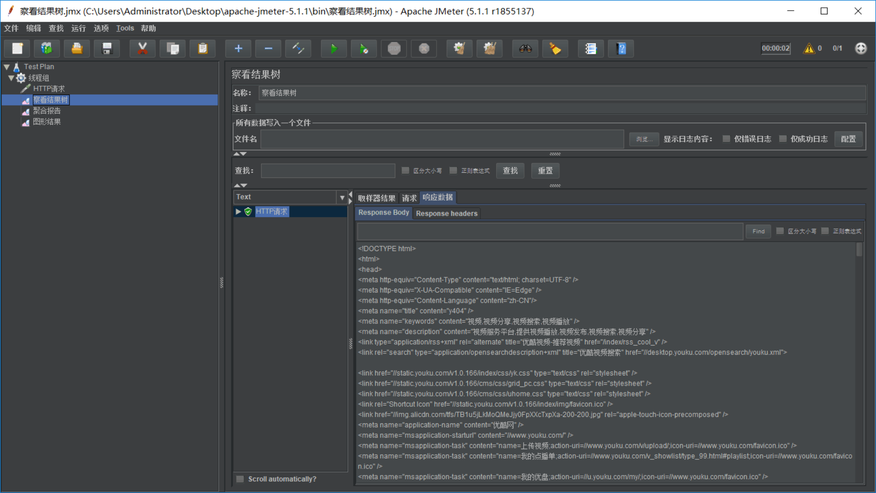Screen dimensions: 876x493
Task: Toggle the Scroll automatically checkbox
Action: [240, 479]
